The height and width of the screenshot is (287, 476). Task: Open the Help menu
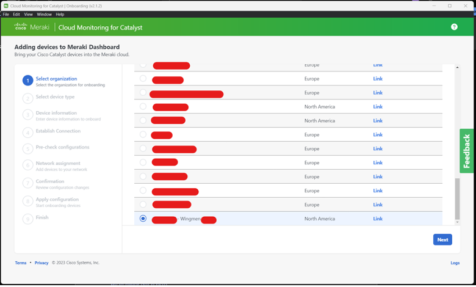60,14
